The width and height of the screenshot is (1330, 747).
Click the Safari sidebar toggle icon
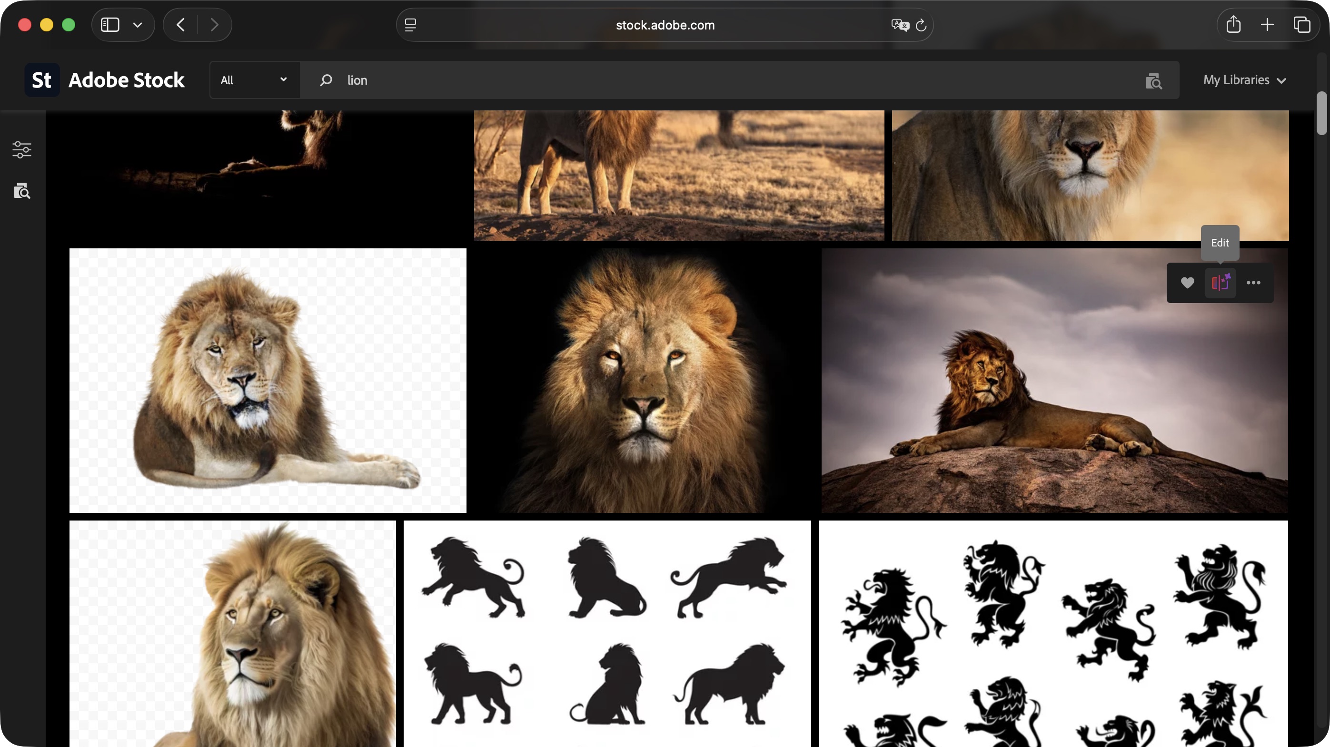tap(110, 25)
